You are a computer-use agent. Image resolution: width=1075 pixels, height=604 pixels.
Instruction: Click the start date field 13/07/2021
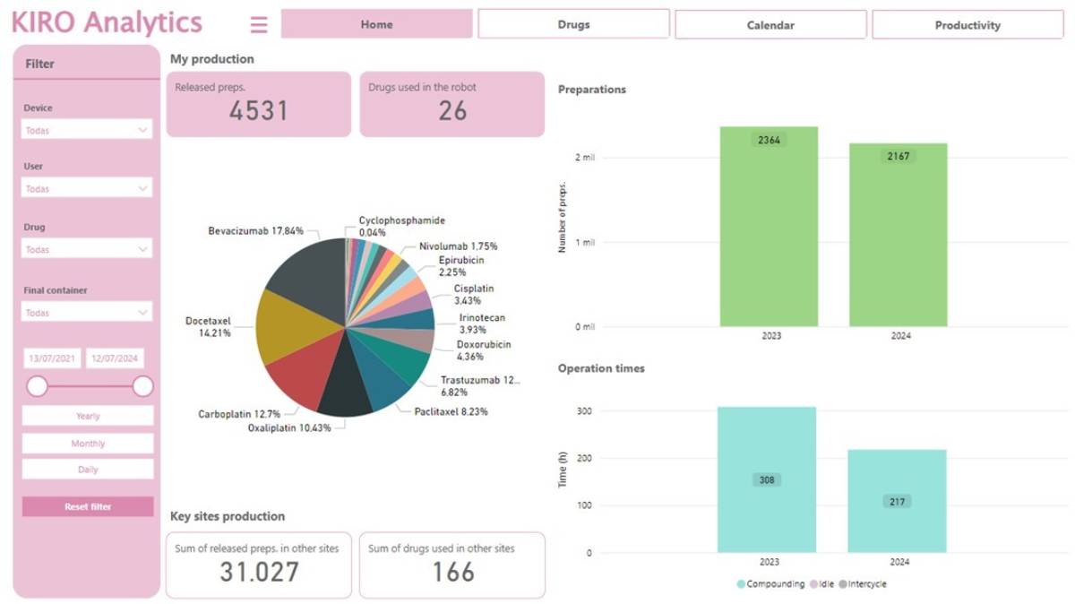point(52,358)
